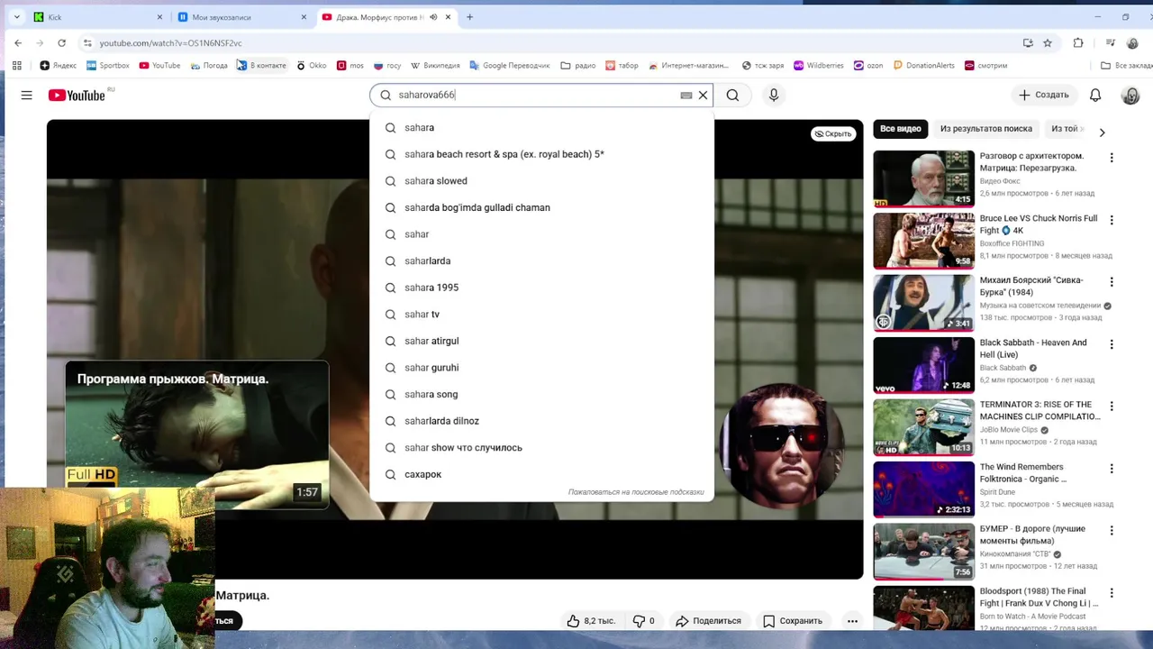Open options for The Wind Remembers Folktronica
The height and width of the screenshot is (649, 1153).
(1112, 469)
